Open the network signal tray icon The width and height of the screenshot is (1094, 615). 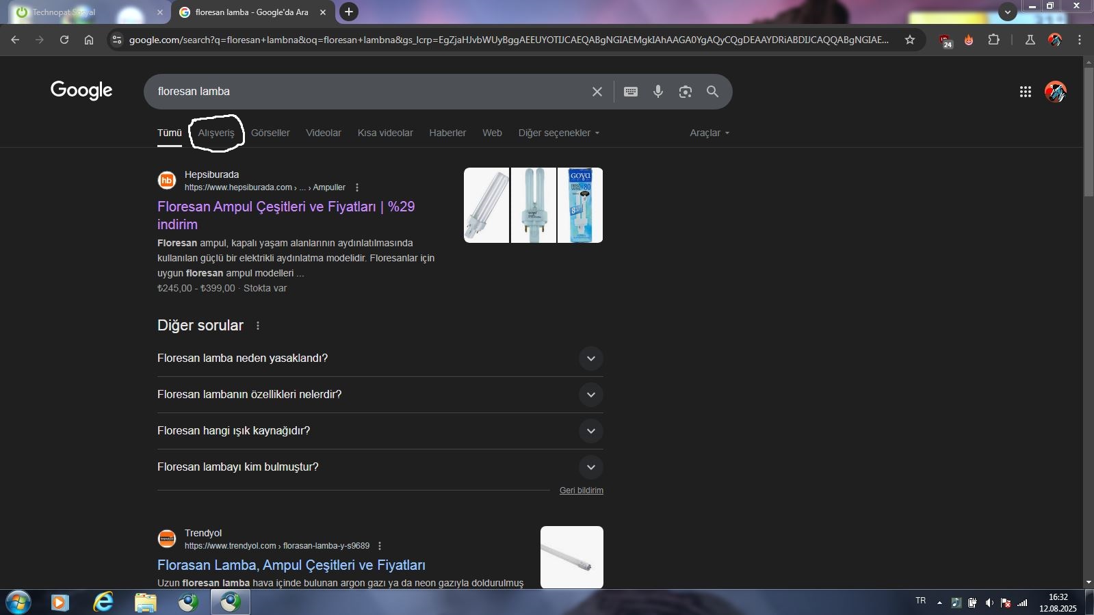pyautogui.click(x=1022, y=603)
